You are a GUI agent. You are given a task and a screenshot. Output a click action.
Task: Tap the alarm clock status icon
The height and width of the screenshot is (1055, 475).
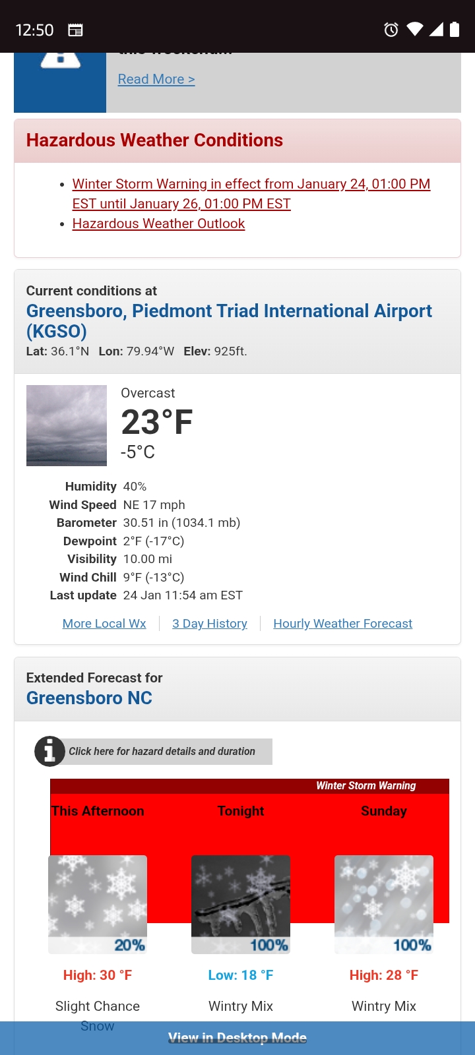391,30
